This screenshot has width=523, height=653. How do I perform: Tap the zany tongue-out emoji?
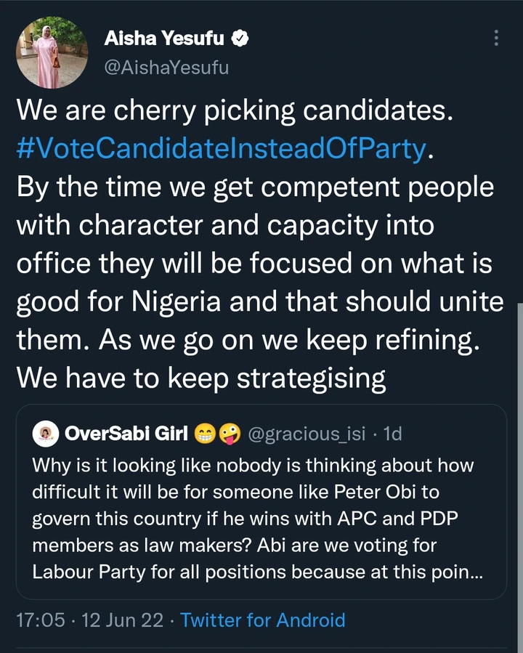[230, 434]
